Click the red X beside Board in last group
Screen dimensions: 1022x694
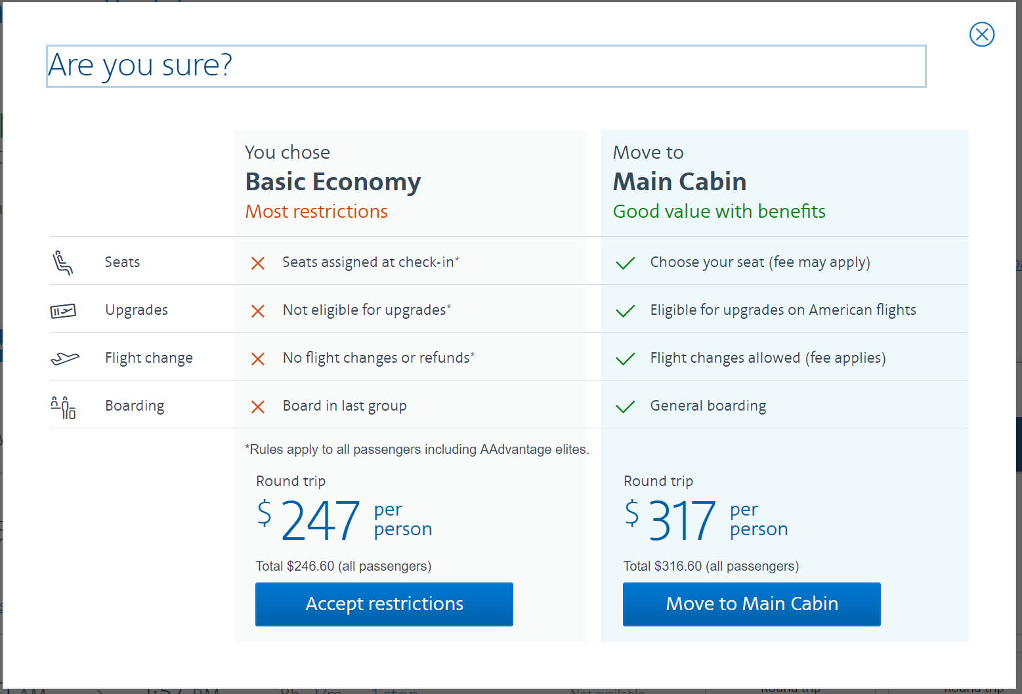click(x=258, y=407)
